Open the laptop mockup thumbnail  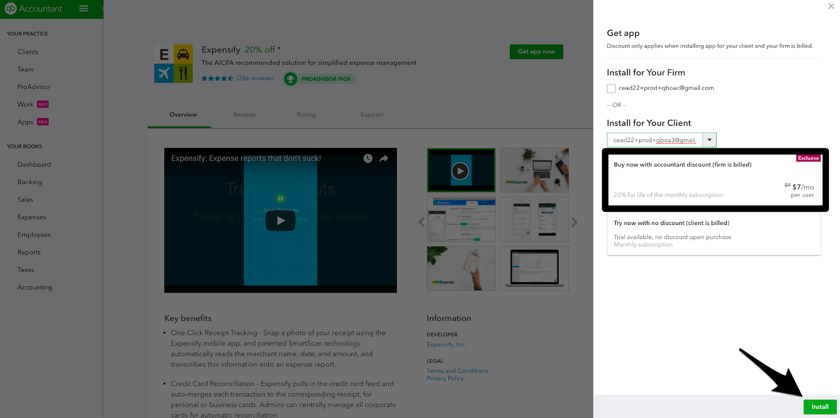(x=534, y=269)
